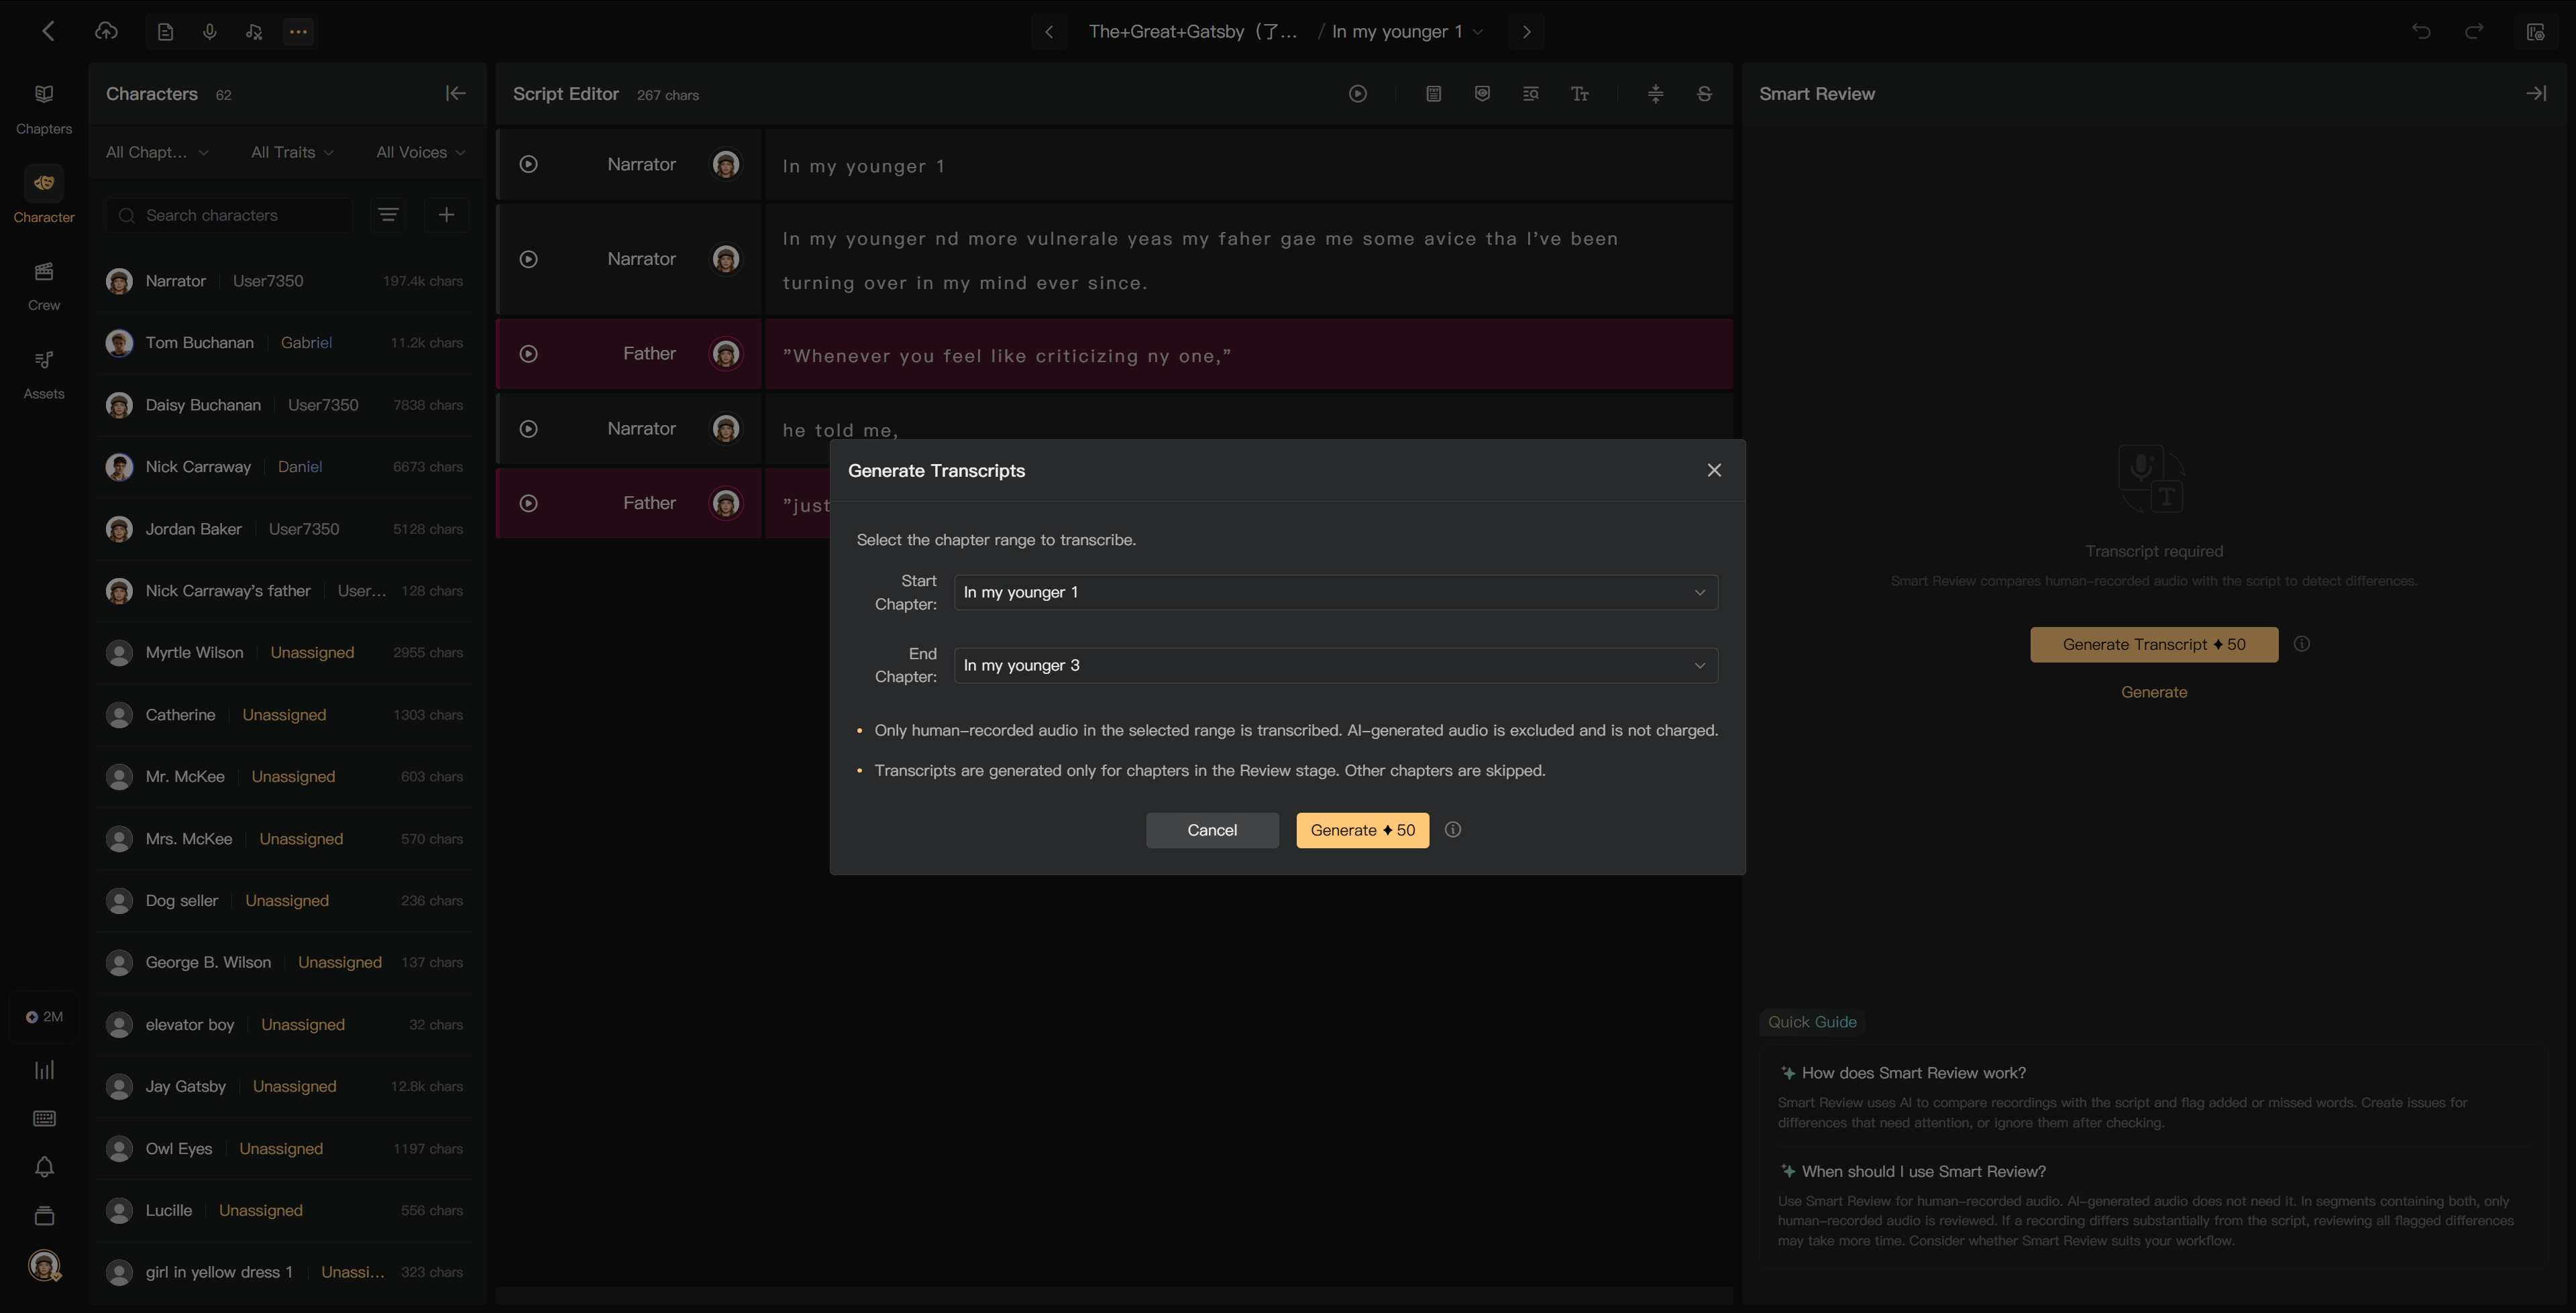Click play icon in Script Editor header

pos(1357,93)
